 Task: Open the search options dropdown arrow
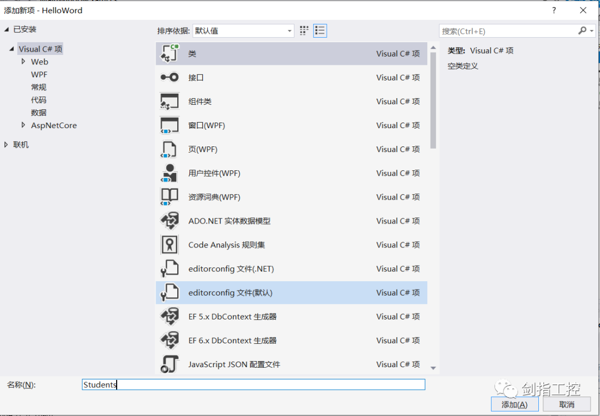(x=592, y=31)
